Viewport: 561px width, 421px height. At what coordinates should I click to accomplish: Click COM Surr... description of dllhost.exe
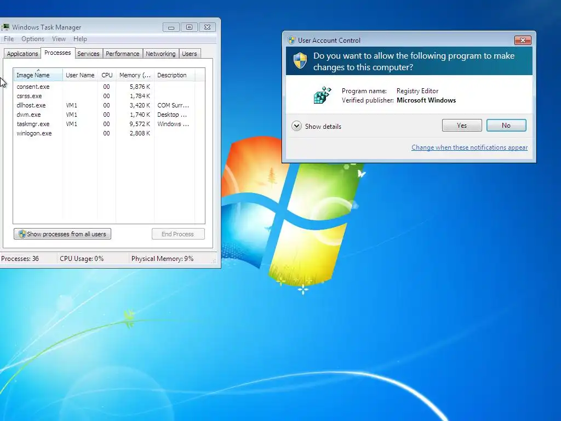(x=173, y=105)
